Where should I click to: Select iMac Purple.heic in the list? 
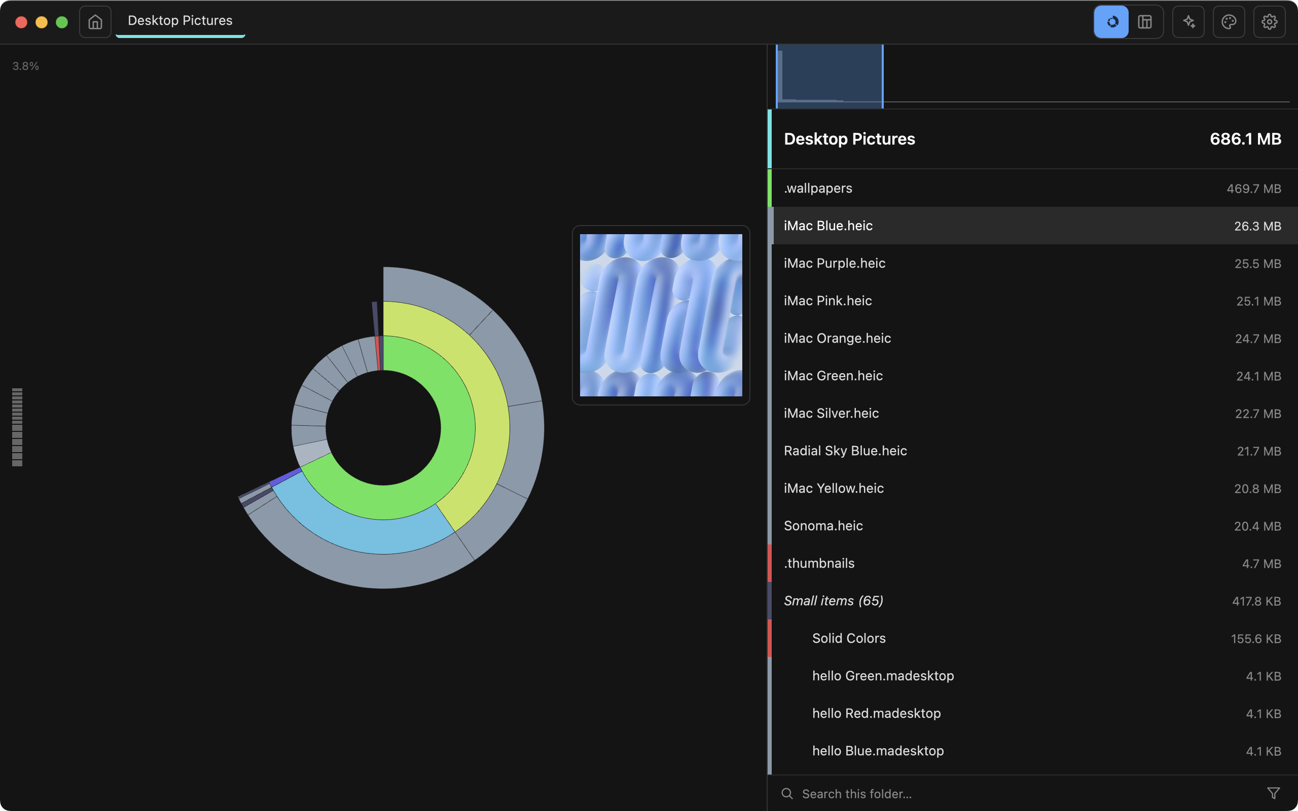[x=1032, y=264]
